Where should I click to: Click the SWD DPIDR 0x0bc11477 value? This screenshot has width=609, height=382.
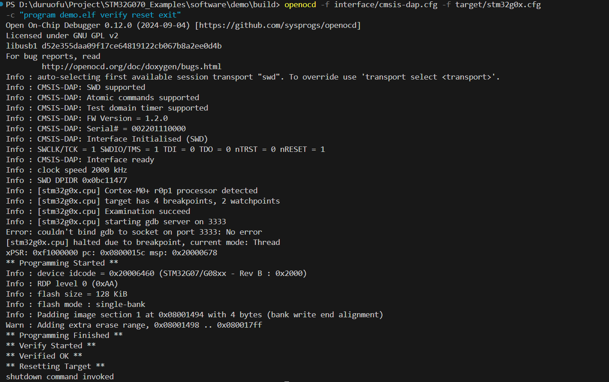coord(105,180)
